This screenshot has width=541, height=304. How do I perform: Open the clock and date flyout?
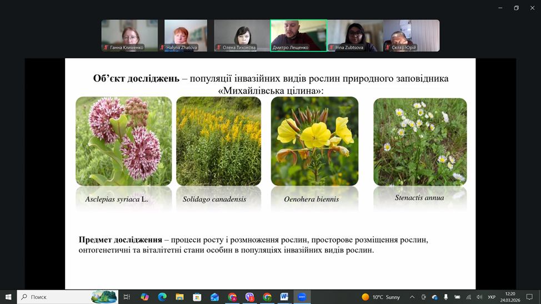pyautogui.click(x=510, y=297)
